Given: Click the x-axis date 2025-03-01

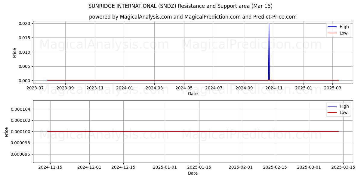Looking at the screenshot, I should coord(309,167).
